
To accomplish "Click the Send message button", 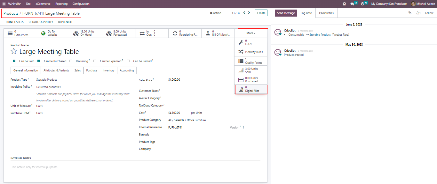I will point(286,13).
